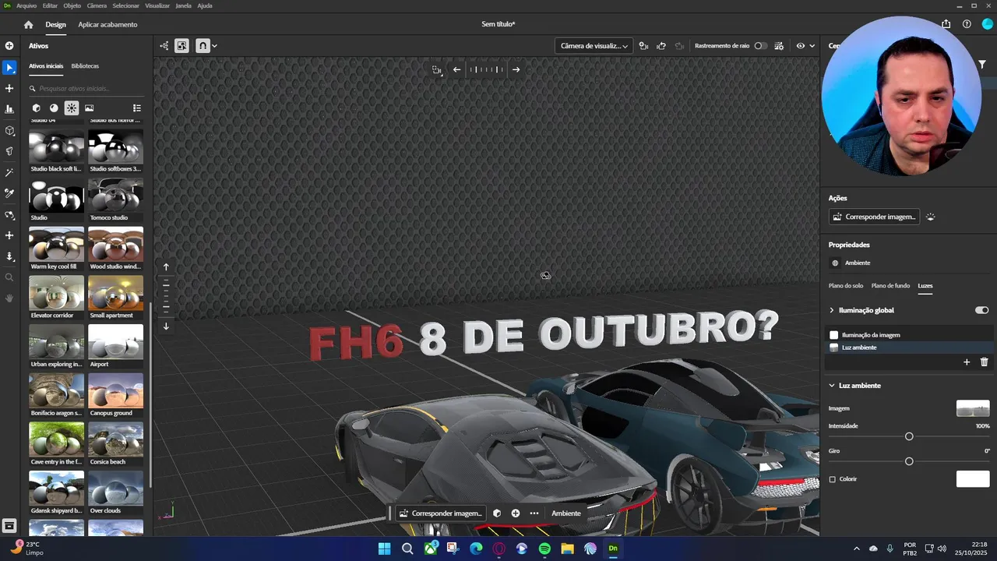The width and height of the screenshot is (997, 561).
Task: Open the Colorir white color swatch
Action: [x=973, y=479]
